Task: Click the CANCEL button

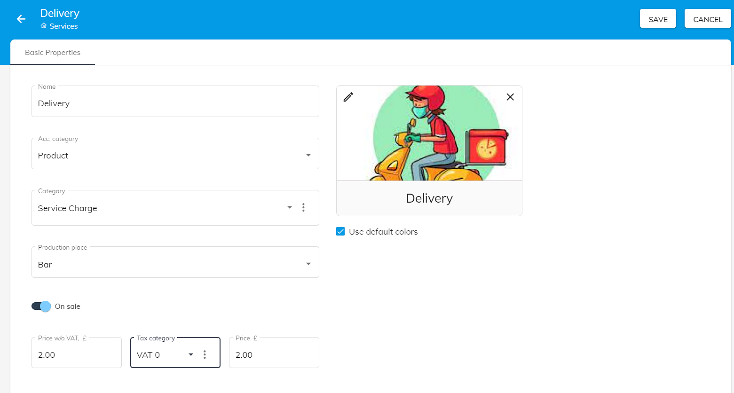Action: (707, 19)
